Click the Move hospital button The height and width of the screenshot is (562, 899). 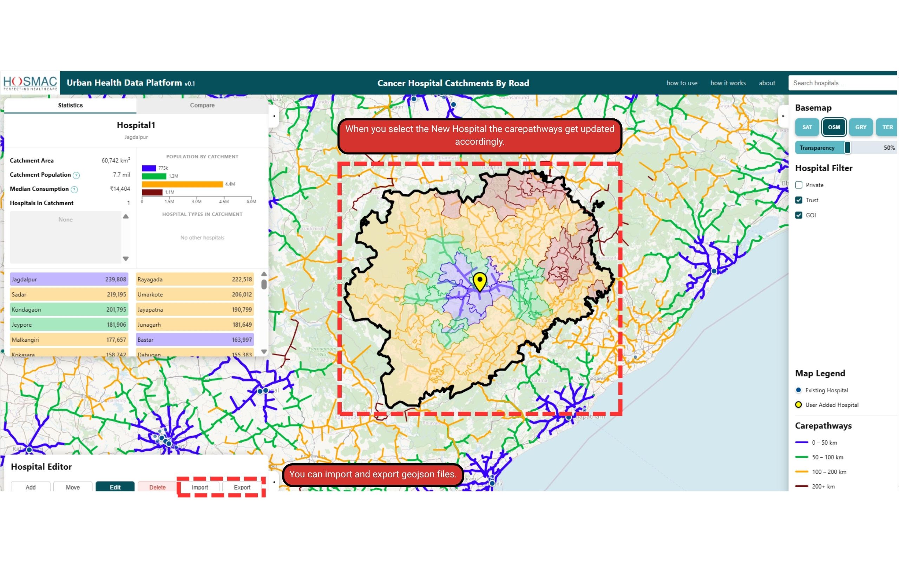click(73, 487)
